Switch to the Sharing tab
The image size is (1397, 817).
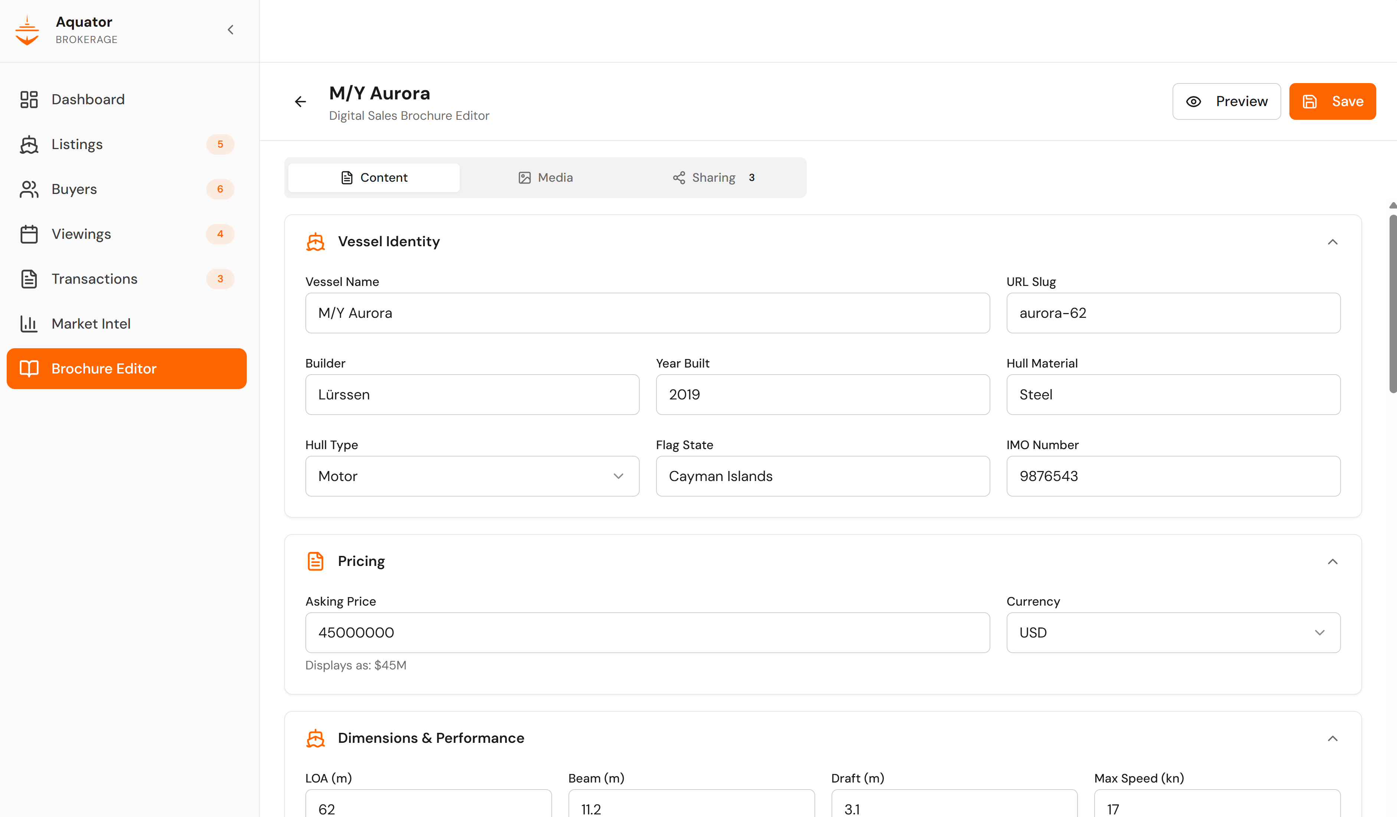pyautogui.click(x=713, y=178)
